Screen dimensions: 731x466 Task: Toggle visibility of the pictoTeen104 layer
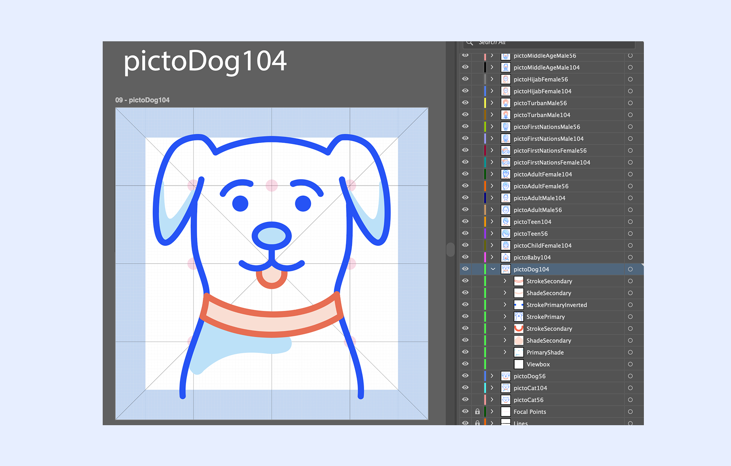pos(465,222)
